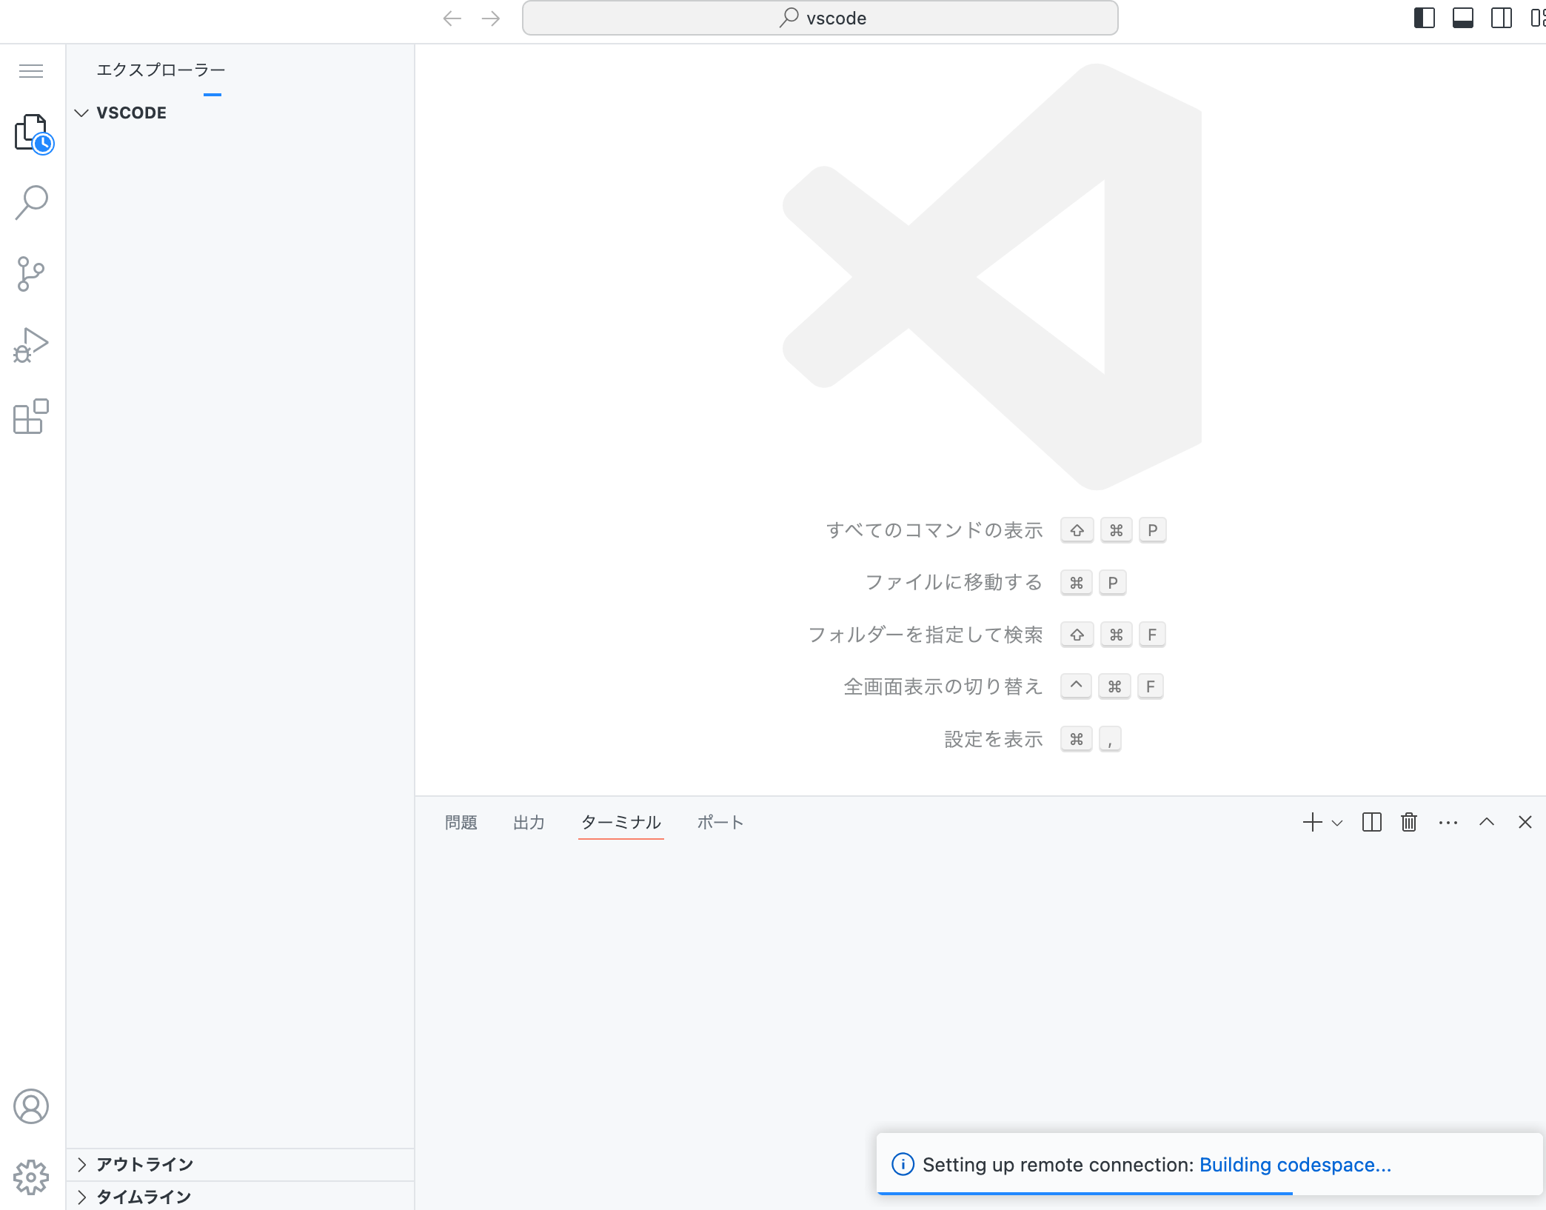Split the terminal pane
The width and height of the screenshot is (1546, 1210).
(x=1371, y=822)
